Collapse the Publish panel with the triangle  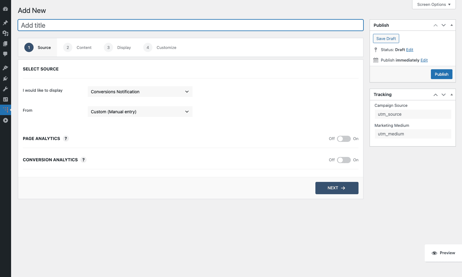coord(452,25)
